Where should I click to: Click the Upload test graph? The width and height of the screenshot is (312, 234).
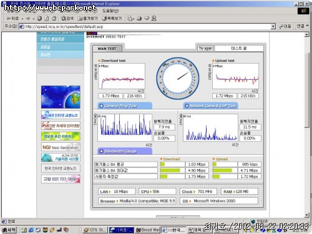(x=235, y=76)
